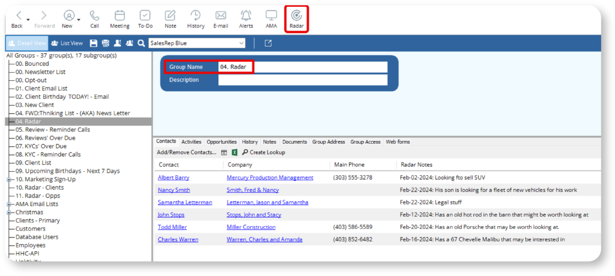Image resolution: width=615 pixels, height=276 pixels.
Task: Click in the Group Name field
Action: pos(302,67)
